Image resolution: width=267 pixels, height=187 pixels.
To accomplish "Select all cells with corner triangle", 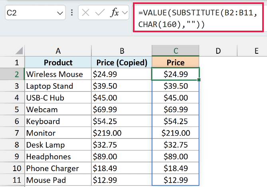I will click(x=19, y=51).
